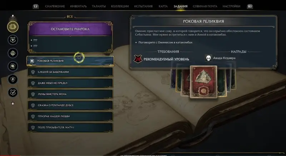Click the L1 previous-tab button icon
The width and height of the screenshot is (286, 156).
pyautogui.click(x=36, y=6)
